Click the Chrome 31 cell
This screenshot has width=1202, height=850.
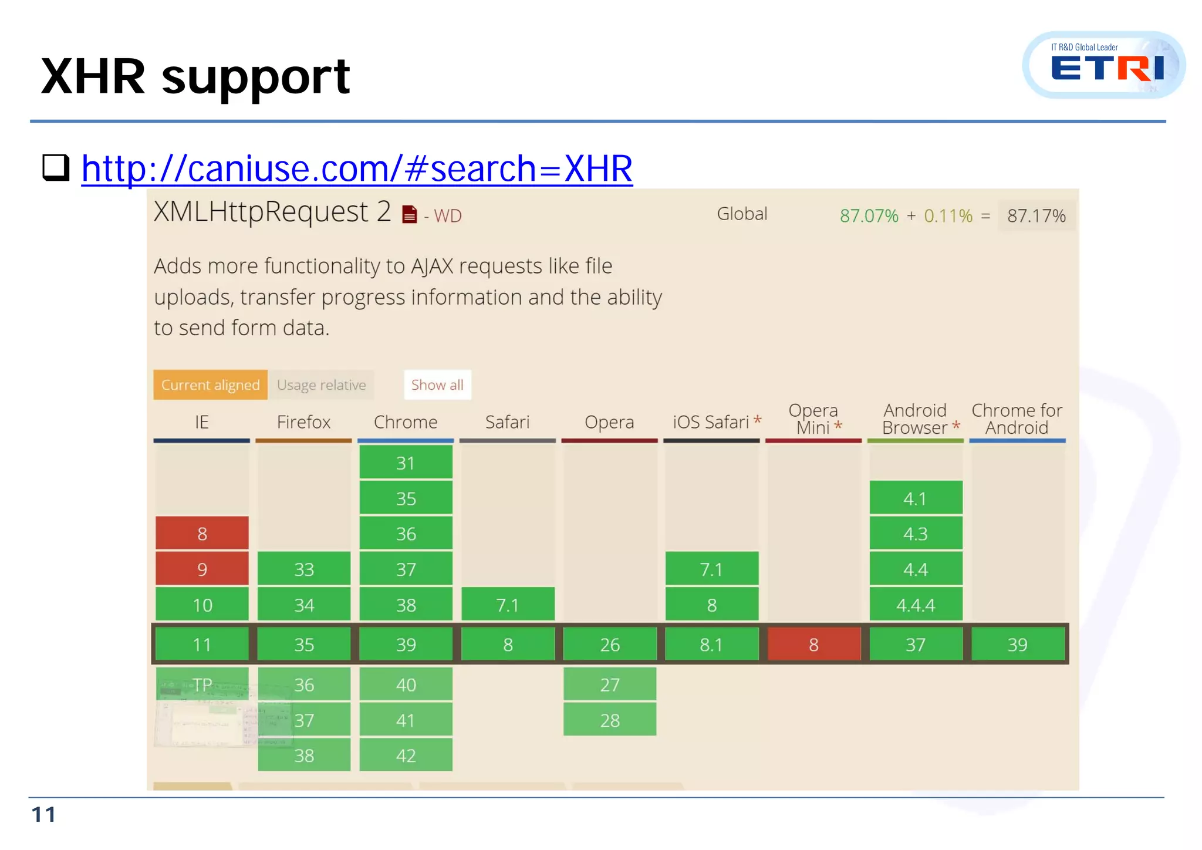[x=406, y=463]
